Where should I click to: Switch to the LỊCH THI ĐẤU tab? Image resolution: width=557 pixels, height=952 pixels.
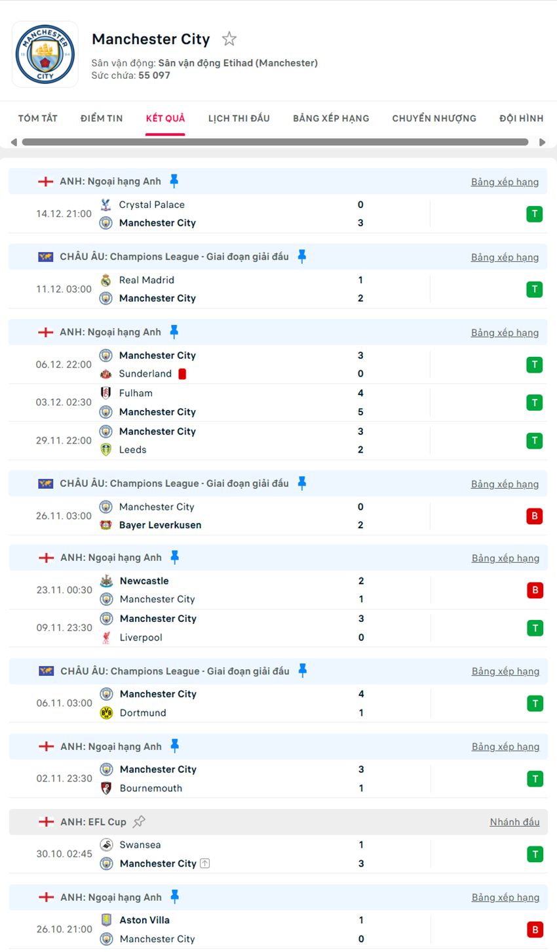[239, 119]
